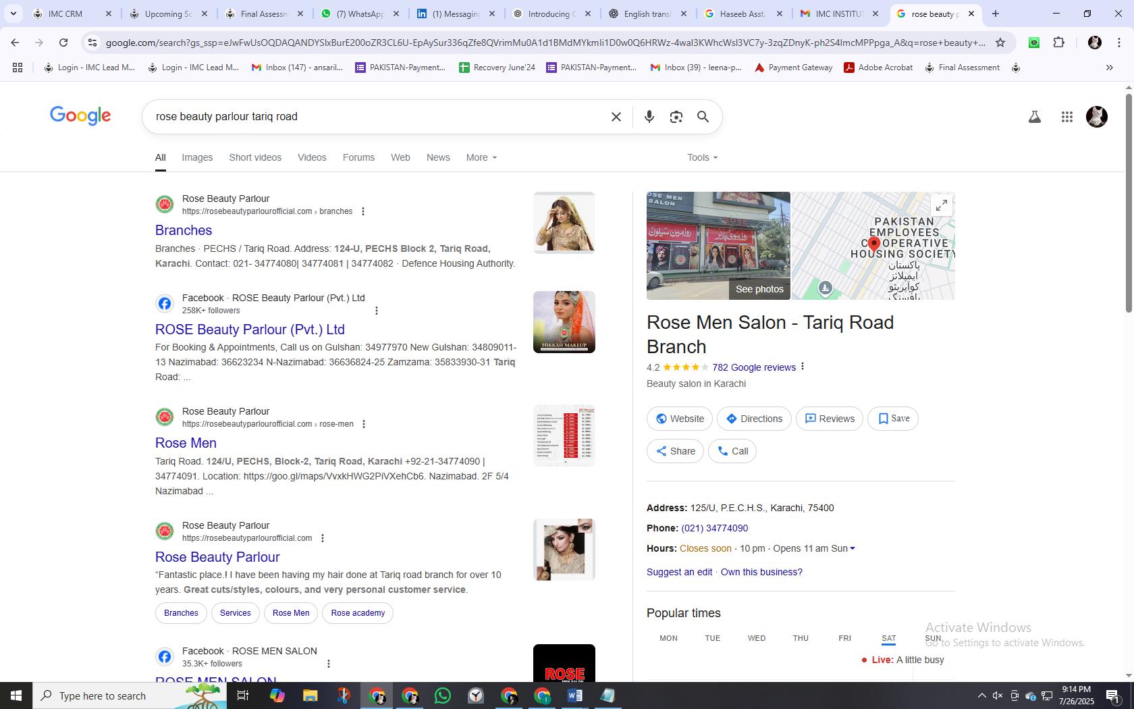
Task: Click the magnifier search submit icon
Action: 703,117
